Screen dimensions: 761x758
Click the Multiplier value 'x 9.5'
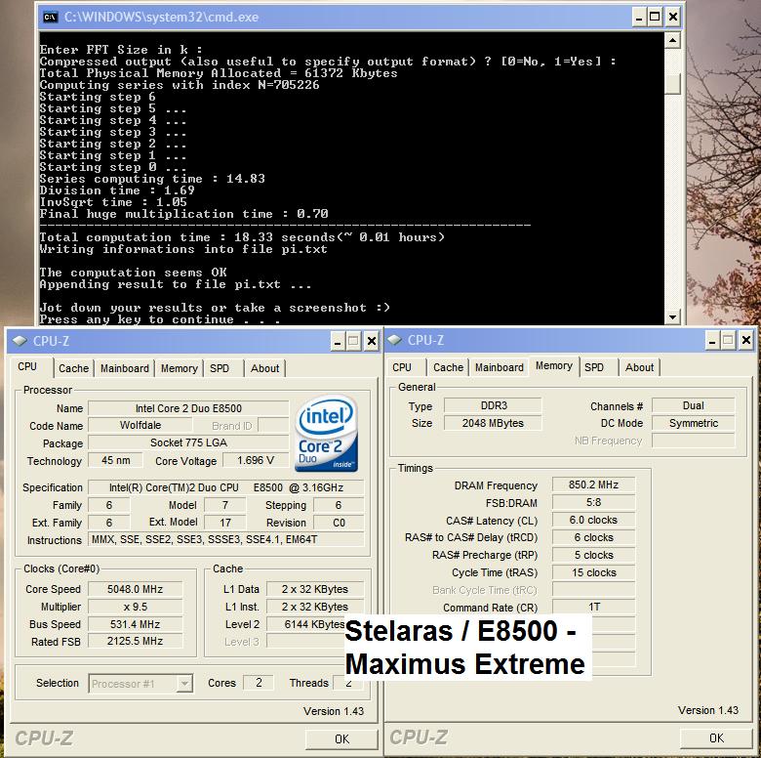tap(135, 607)
